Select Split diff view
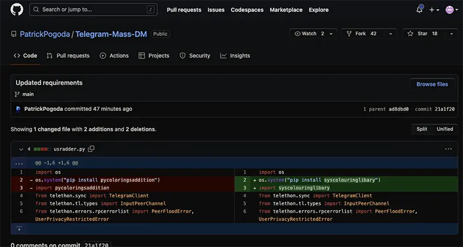The width and height of the screenshot is (463, 247). (422, 129)
